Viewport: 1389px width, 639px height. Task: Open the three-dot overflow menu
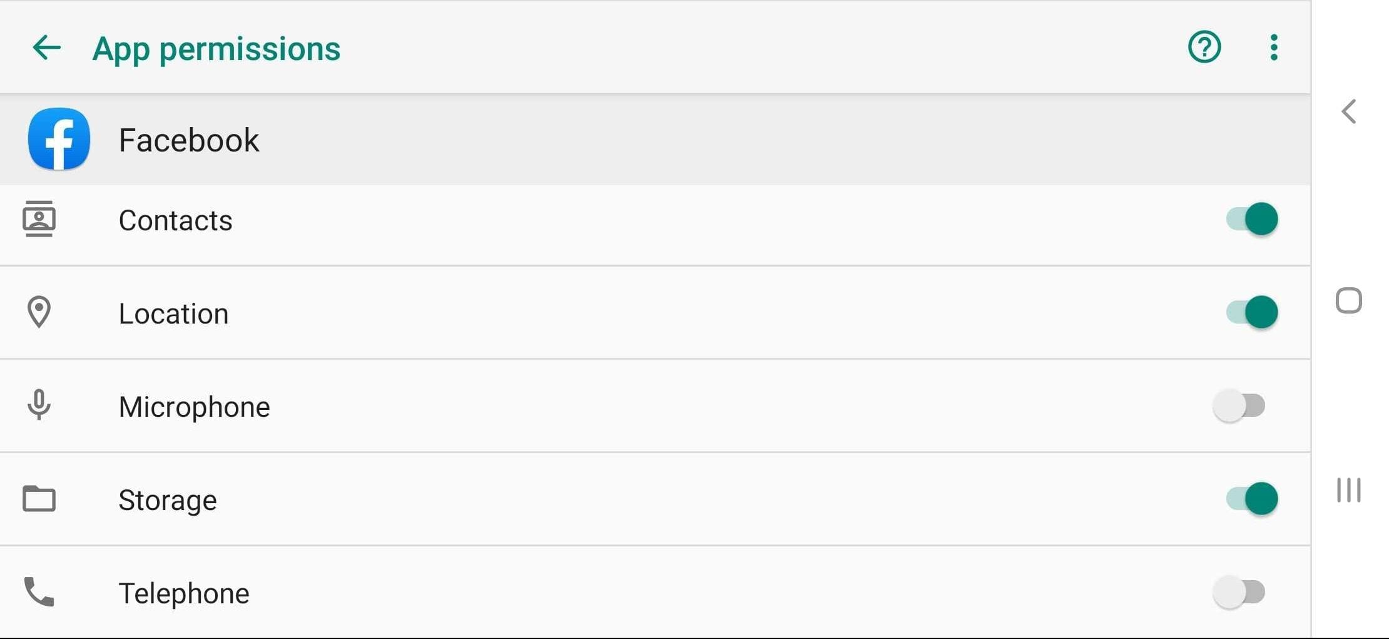click(x=1273, y=48)
